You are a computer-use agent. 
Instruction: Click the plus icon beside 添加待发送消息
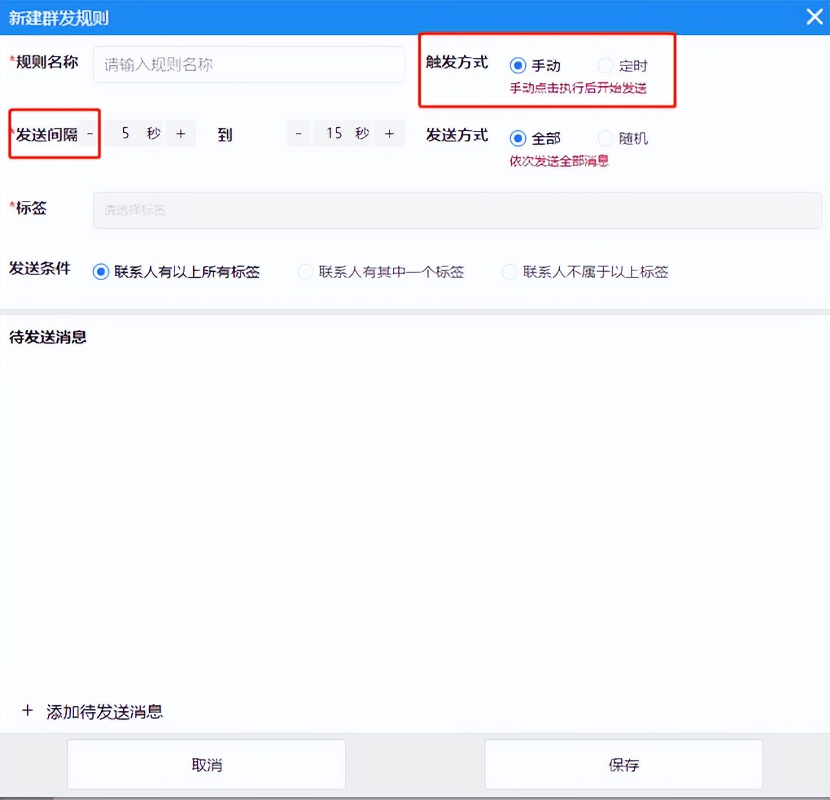(27, 711)
